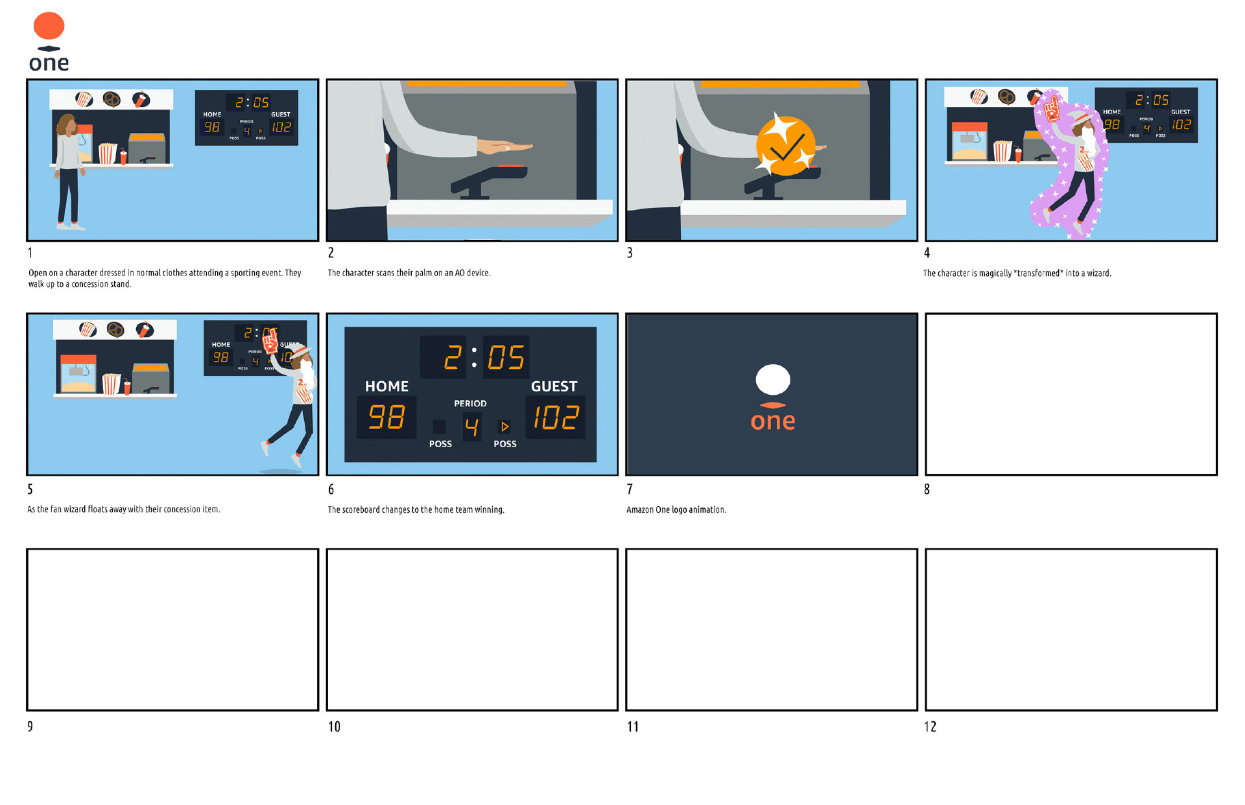The height and width of the screenshot is (805, 1245).
Task: Click the frame number 8 label
Action: [927, 489]
